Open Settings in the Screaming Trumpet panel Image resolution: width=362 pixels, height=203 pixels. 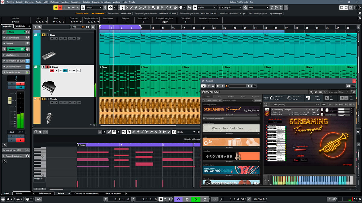[x=347, y=165]
